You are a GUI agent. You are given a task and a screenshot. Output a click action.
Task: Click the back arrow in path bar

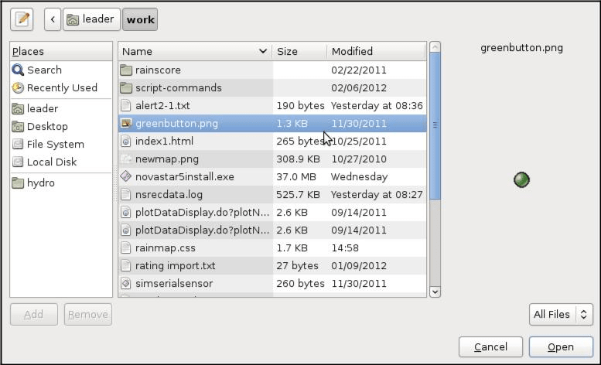[53, 19]
